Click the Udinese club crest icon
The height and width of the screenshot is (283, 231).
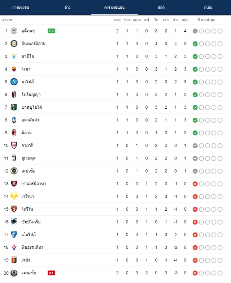click(14, 31)
